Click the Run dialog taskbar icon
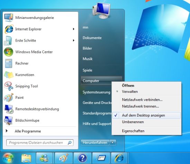Image resolution: width=190 pixels, height=164 pixels. [x=101, y=158]
